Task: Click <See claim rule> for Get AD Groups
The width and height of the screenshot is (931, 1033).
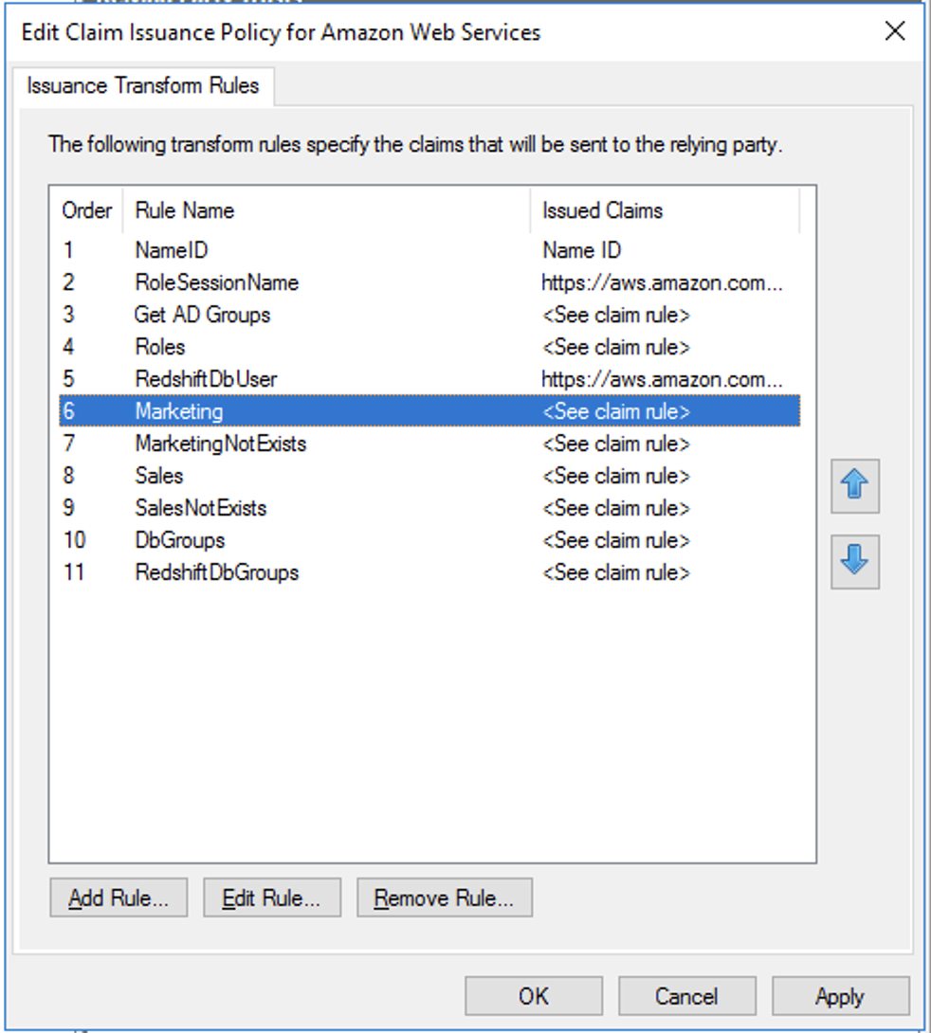Action: click(616, 315)
